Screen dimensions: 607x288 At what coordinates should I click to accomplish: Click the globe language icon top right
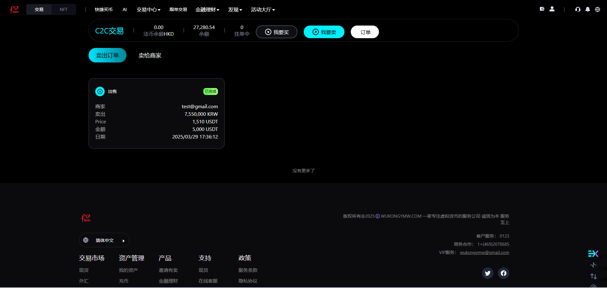(x=598, y=9)
